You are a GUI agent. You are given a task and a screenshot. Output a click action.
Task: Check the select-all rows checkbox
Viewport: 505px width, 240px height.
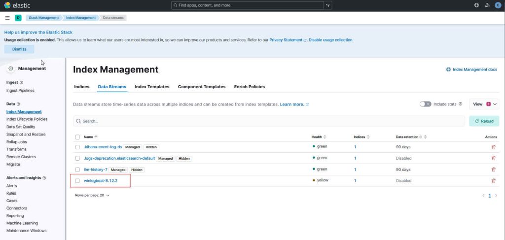click(x=77, y=137)
